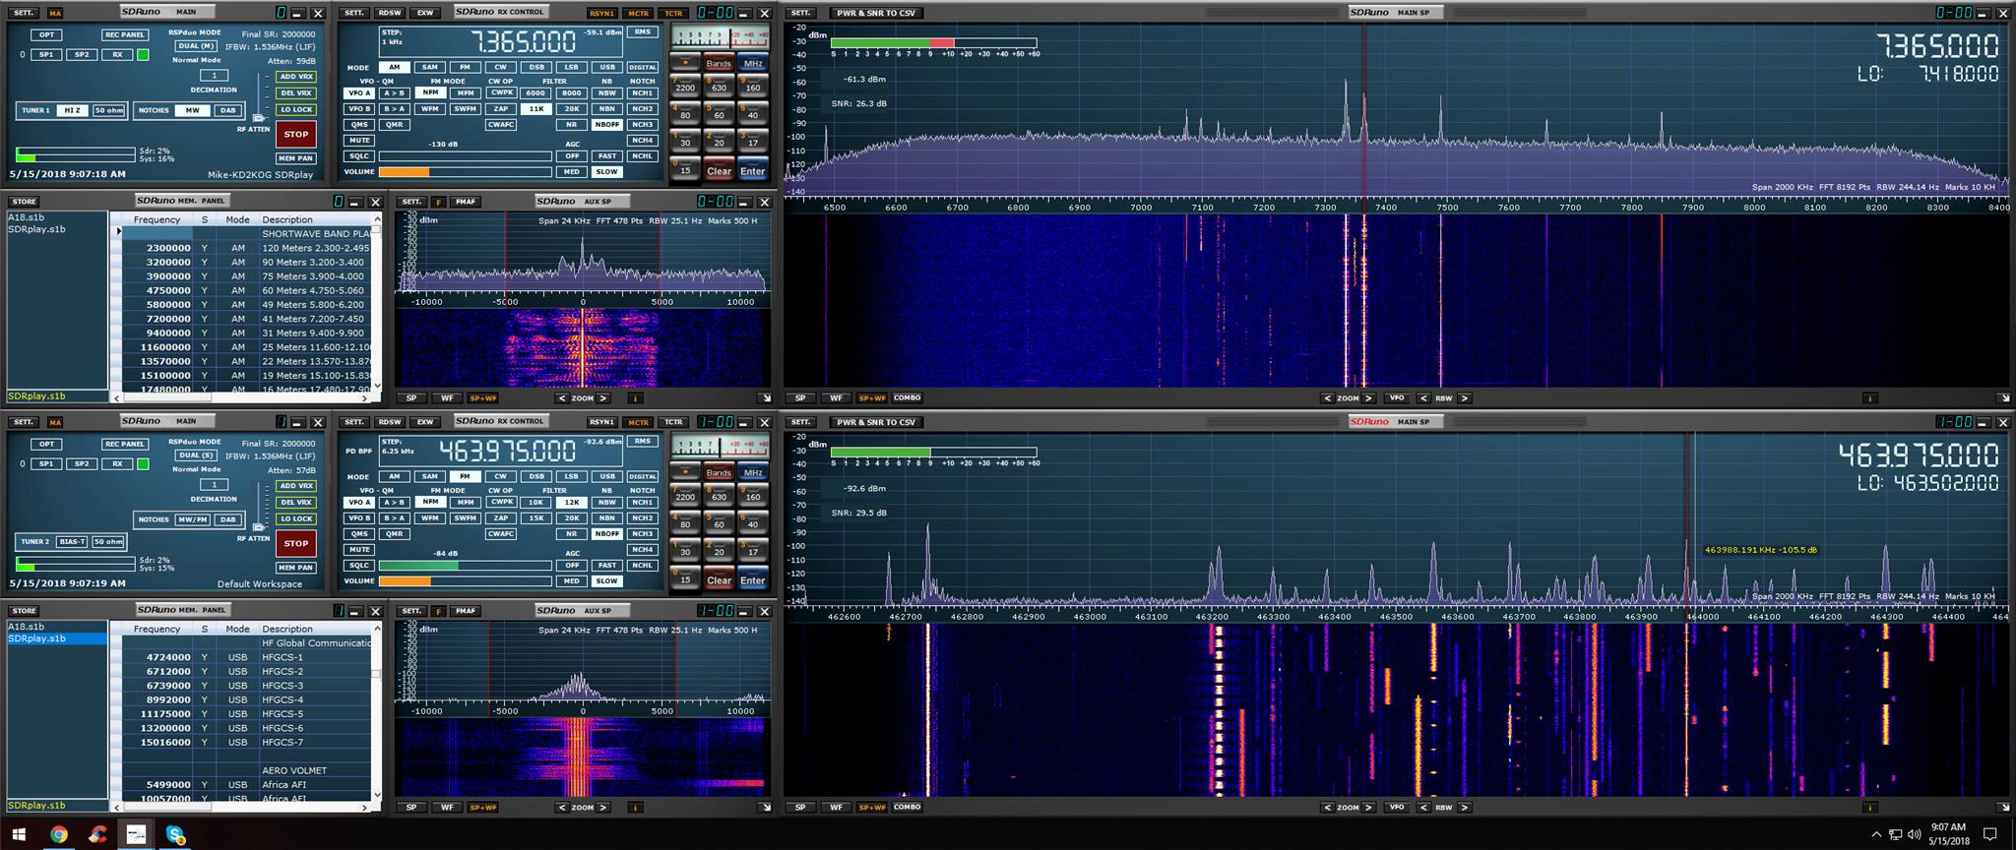This screenshot has width=2016, height=850.
Task: Open the decimation box under DUAL (M)
Action: [x=214, y=75]
